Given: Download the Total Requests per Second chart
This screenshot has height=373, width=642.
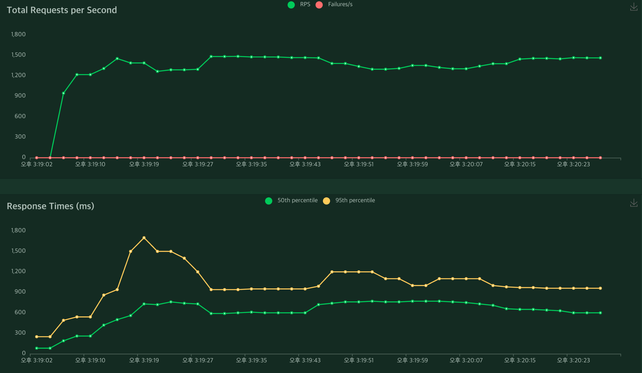Looking at the screenshot, I should (x=633, y=7).
